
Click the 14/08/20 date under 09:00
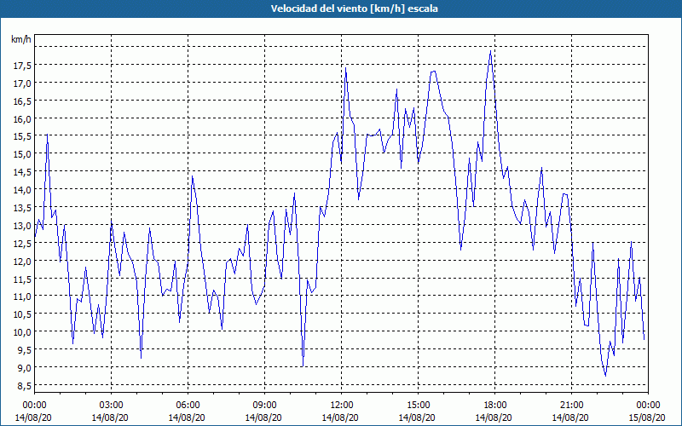[x=263, y=417]
